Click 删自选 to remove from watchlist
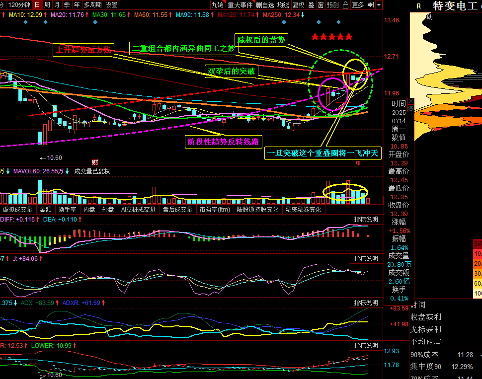 [x=265, y=5]
